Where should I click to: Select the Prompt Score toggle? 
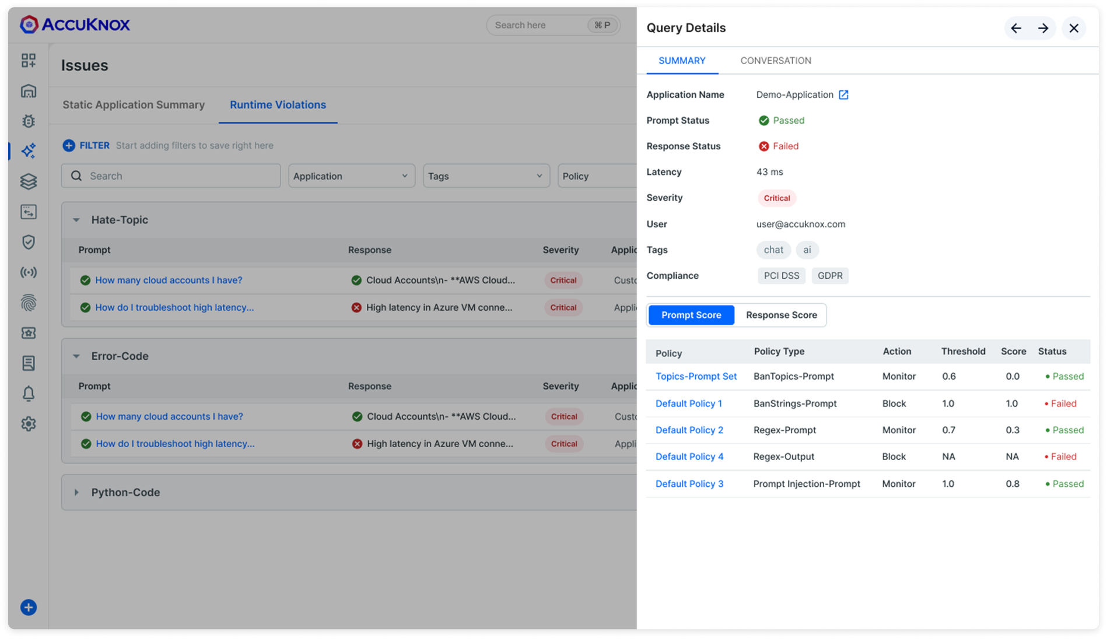tap(691, 315)
